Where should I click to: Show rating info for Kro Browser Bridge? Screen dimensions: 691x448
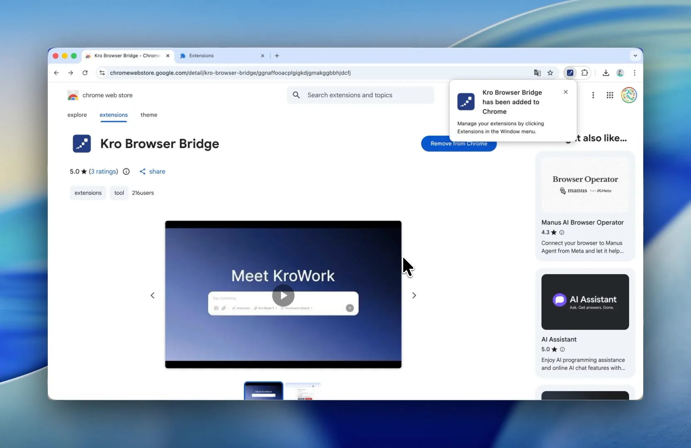tap(126, 171)
